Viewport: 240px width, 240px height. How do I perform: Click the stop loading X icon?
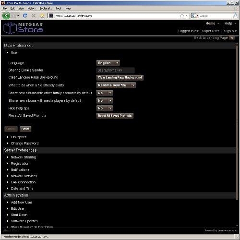point(34,16)
